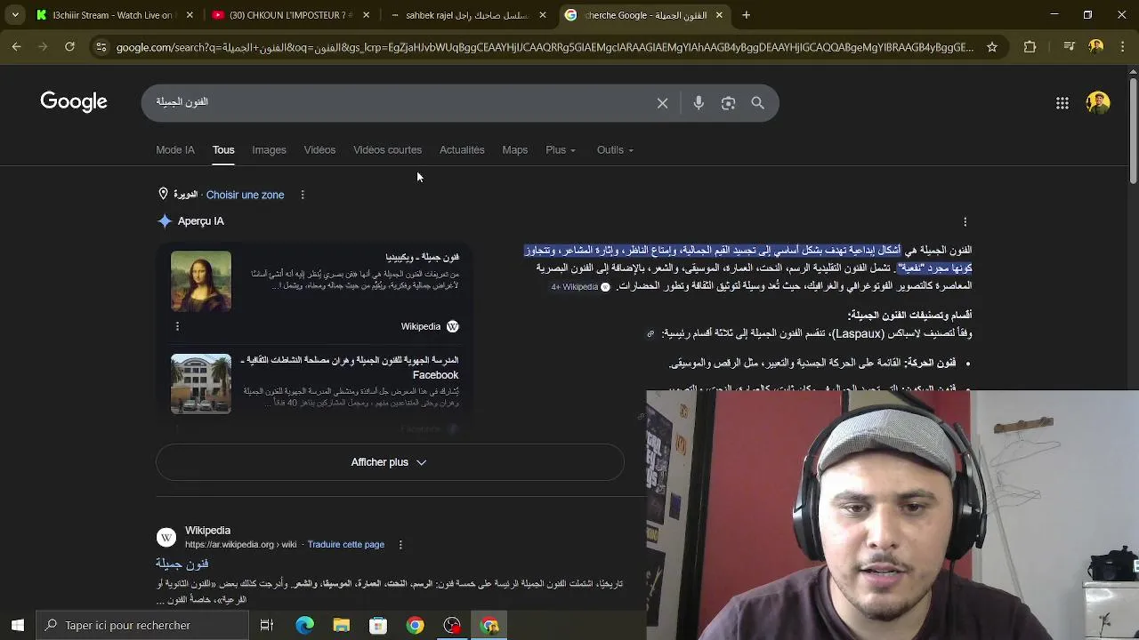Viewport: 1139px width, 640px height.
Task: Click the Wikipedia favicon of the first result
Action: pos(166,538)
